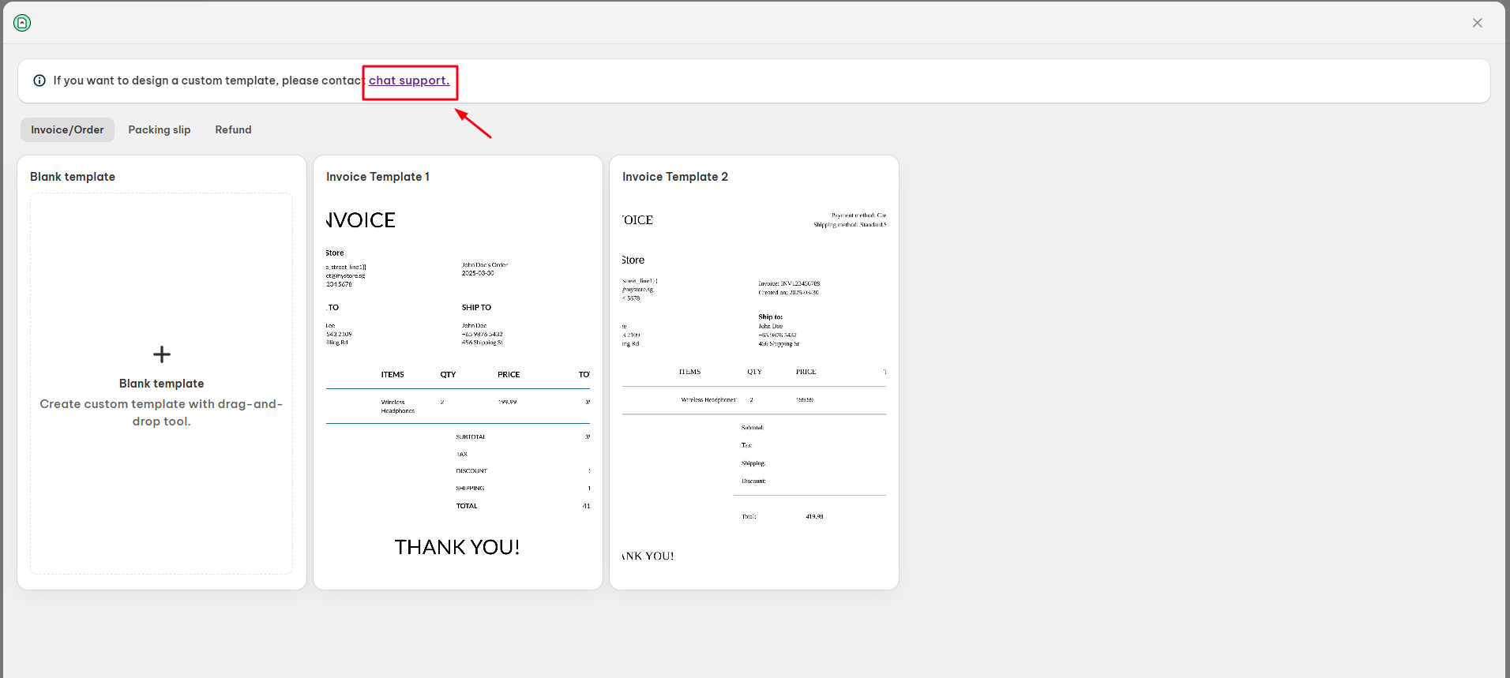This screenshot has height=678, width=1510.
Task: Open the chat support link
Action: point(408,81)
